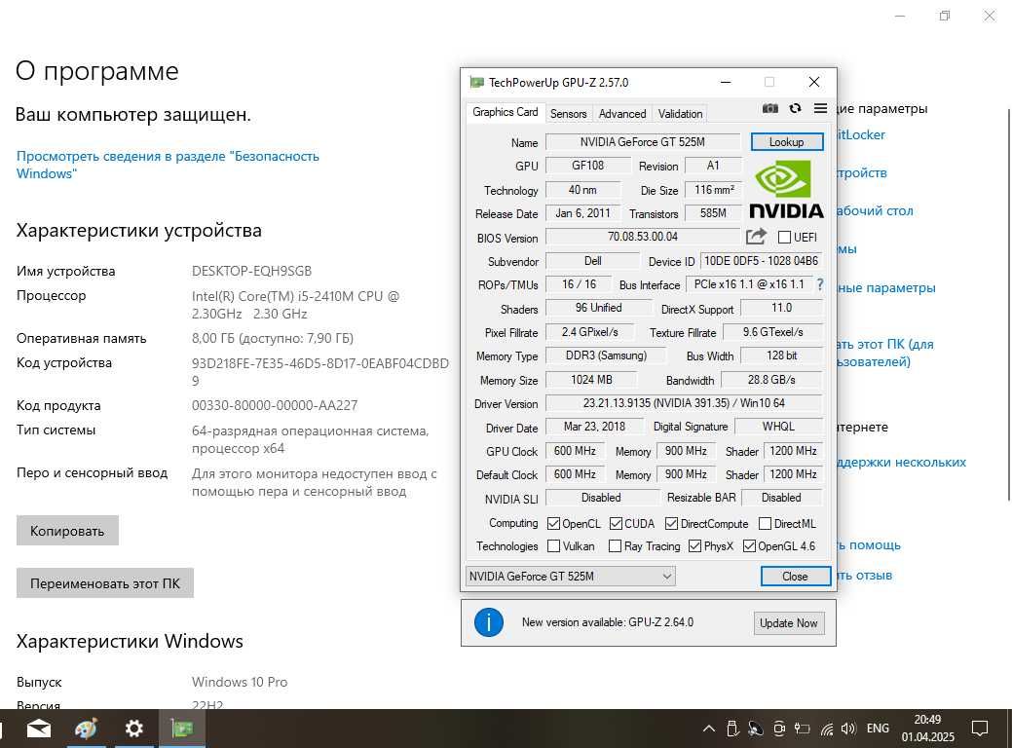This screenshot has height=748, width=1012.
Task: Click the GPU-Z title bar app icon
Action: (x=477, y=82)
